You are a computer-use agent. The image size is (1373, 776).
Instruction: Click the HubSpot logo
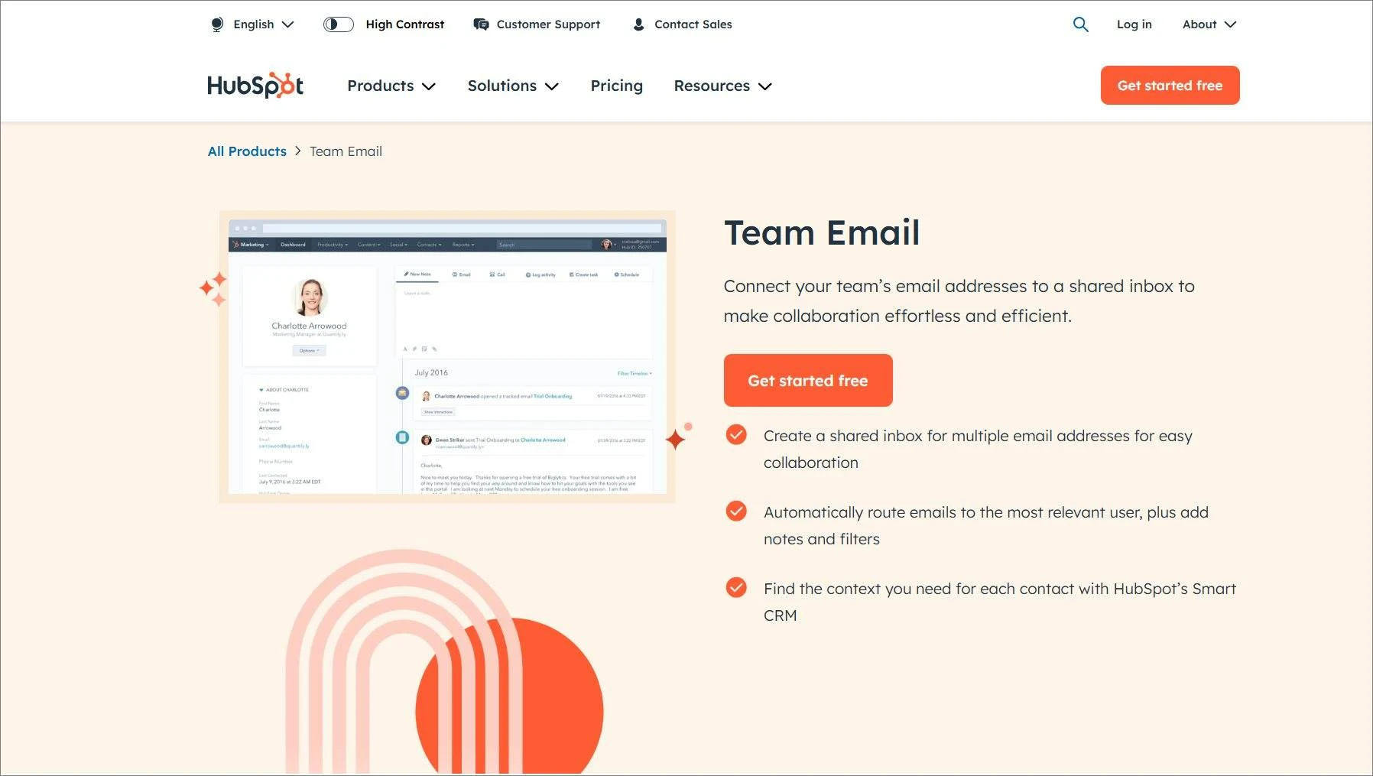point(255,85)
